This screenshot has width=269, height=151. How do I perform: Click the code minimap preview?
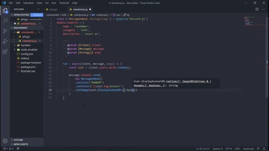pyautogui.click(x=250, y=21)
